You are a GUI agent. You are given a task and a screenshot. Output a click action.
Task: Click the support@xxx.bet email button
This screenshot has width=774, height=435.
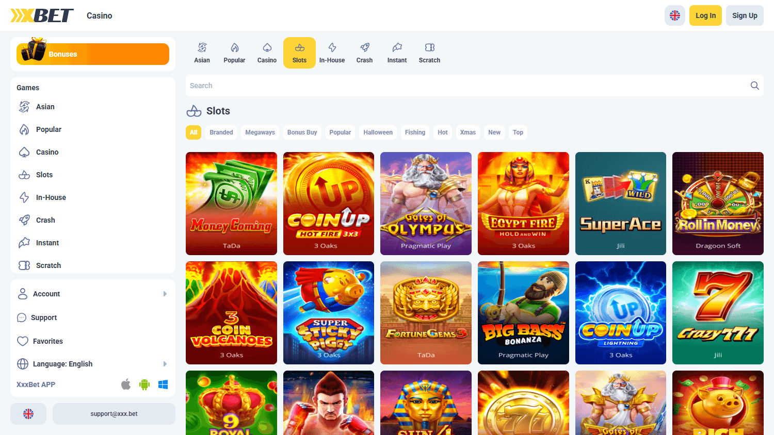click(114, 414)
